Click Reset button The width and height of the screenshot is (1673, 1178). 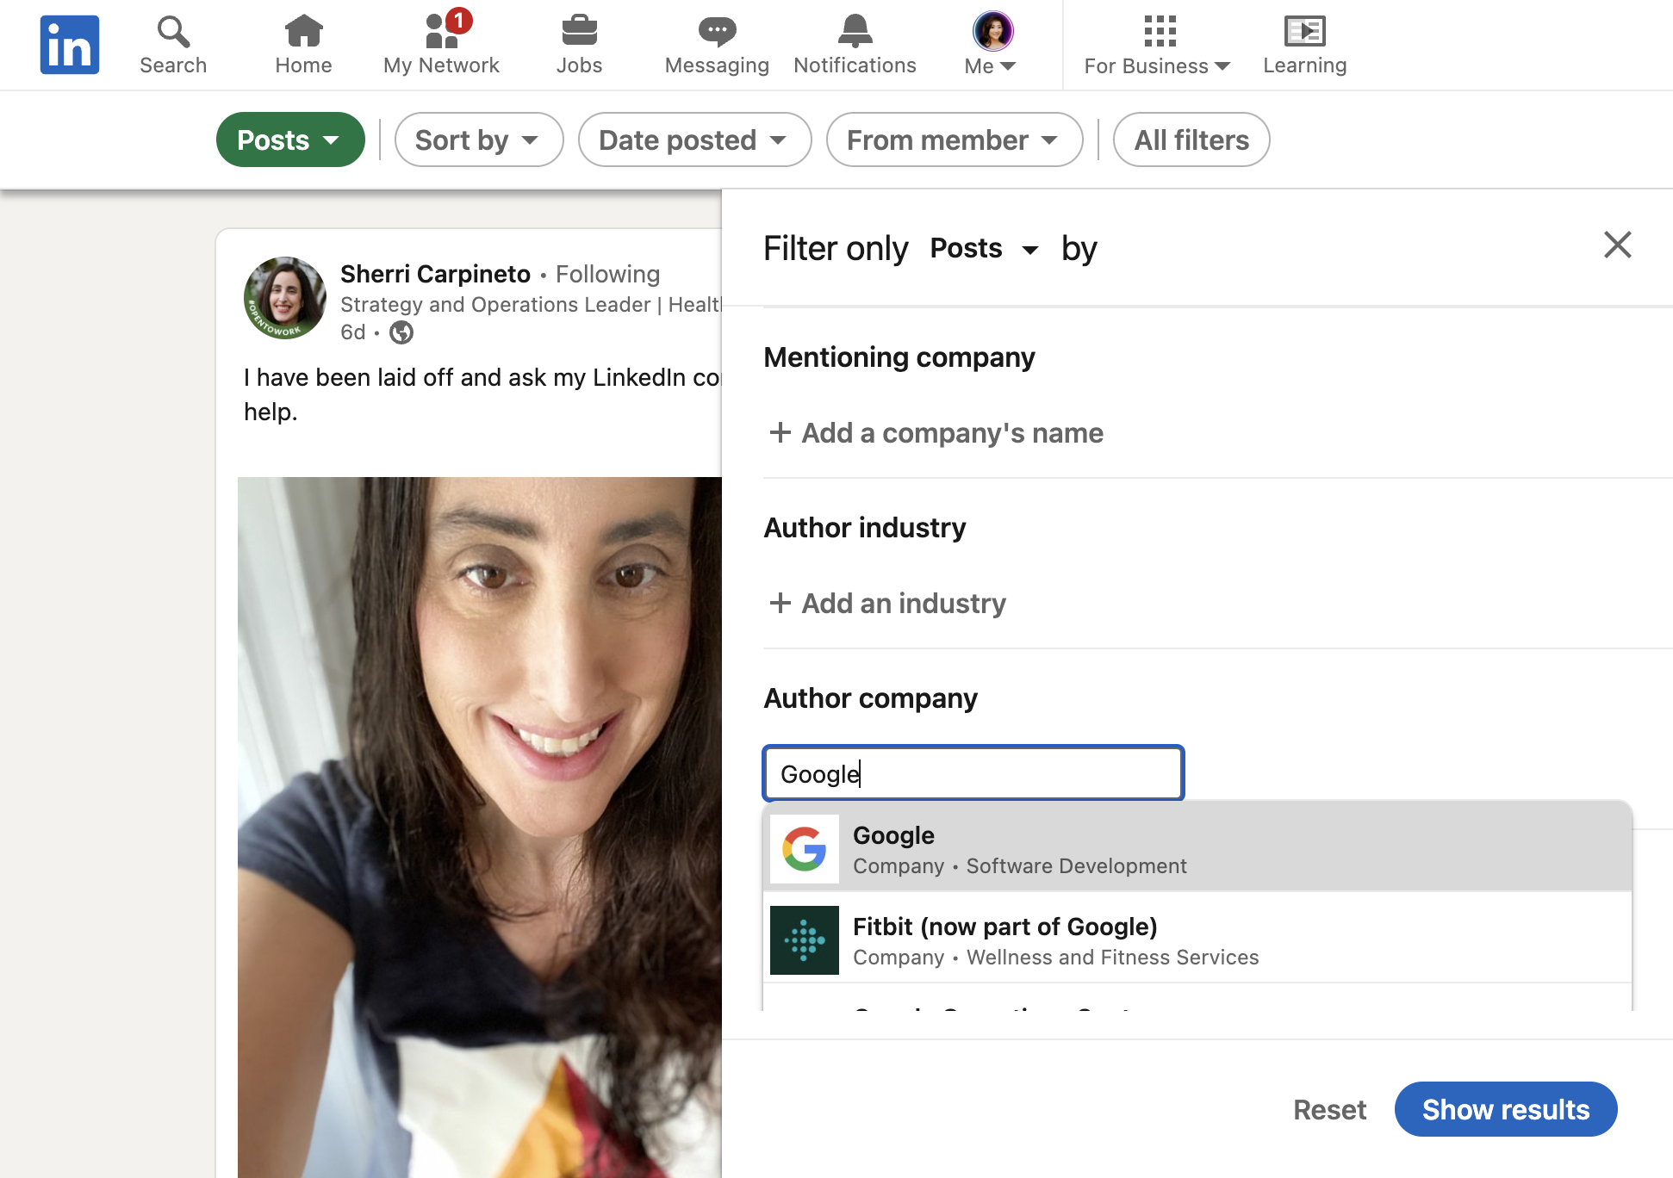(x=1329, y=1109)
